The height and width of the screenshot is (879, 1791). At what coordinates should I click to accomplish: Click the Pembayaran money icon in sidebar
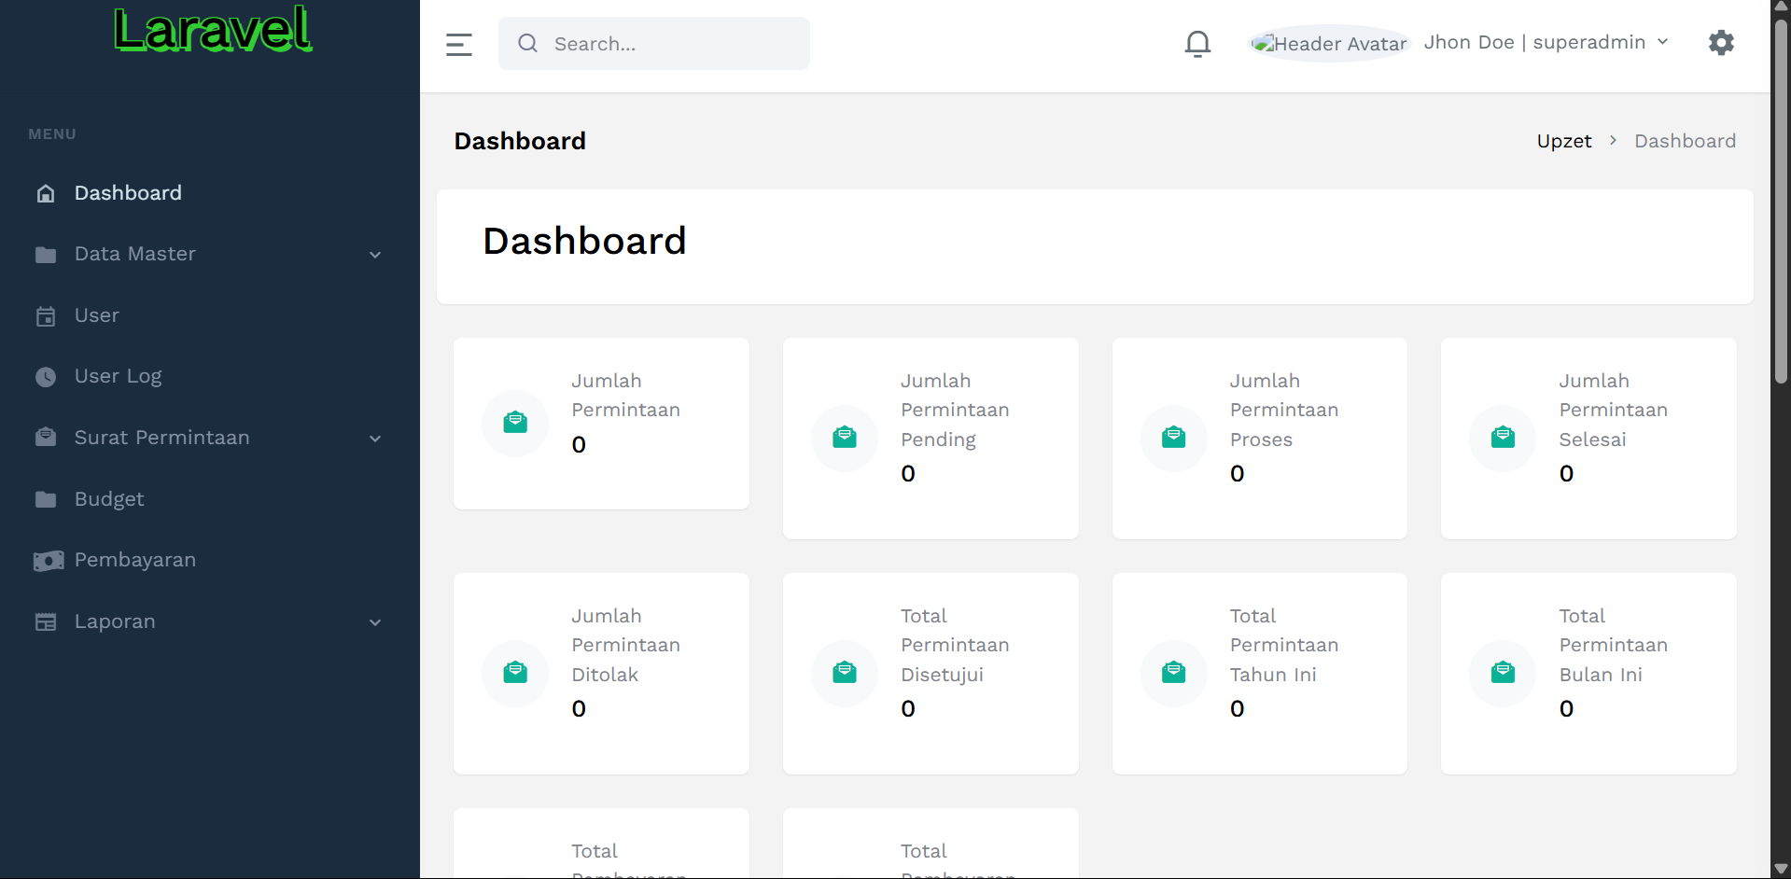(x=48, y=561)
